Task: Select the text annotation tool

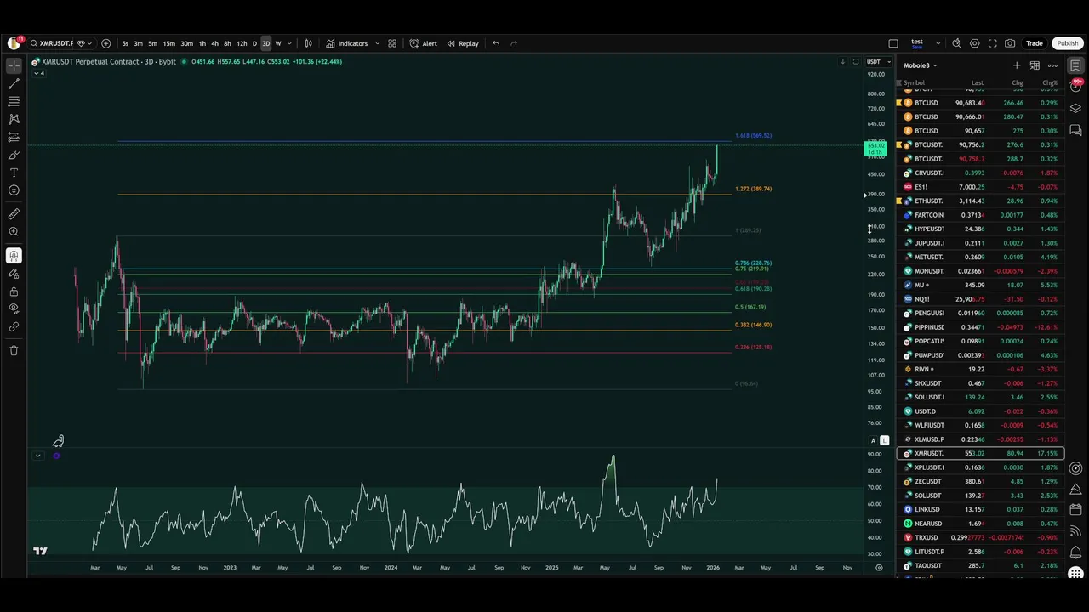Action: click(14, 173)
